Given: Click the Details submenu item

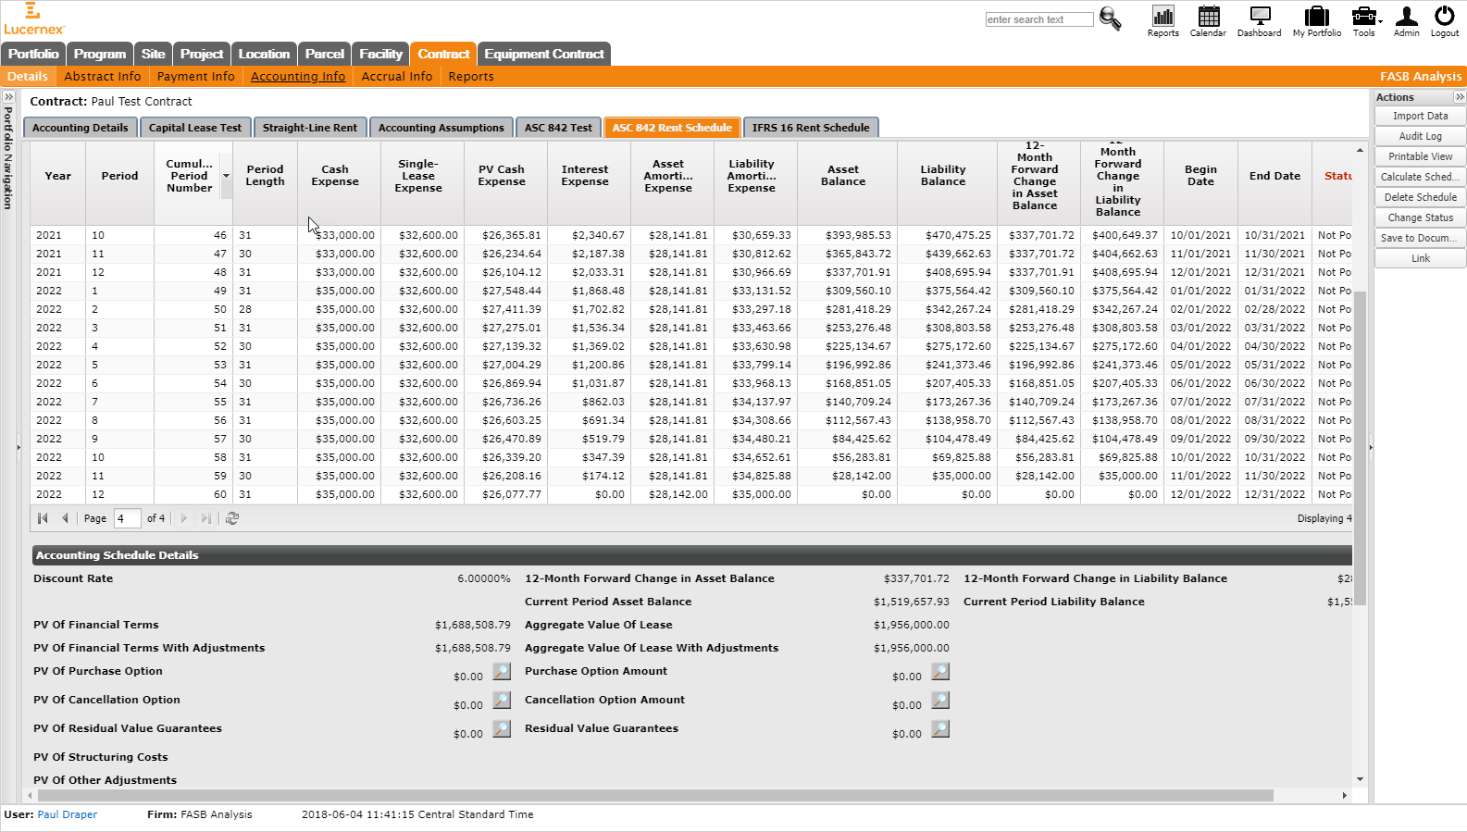Looking at the screenshot, I should point(28,77).
